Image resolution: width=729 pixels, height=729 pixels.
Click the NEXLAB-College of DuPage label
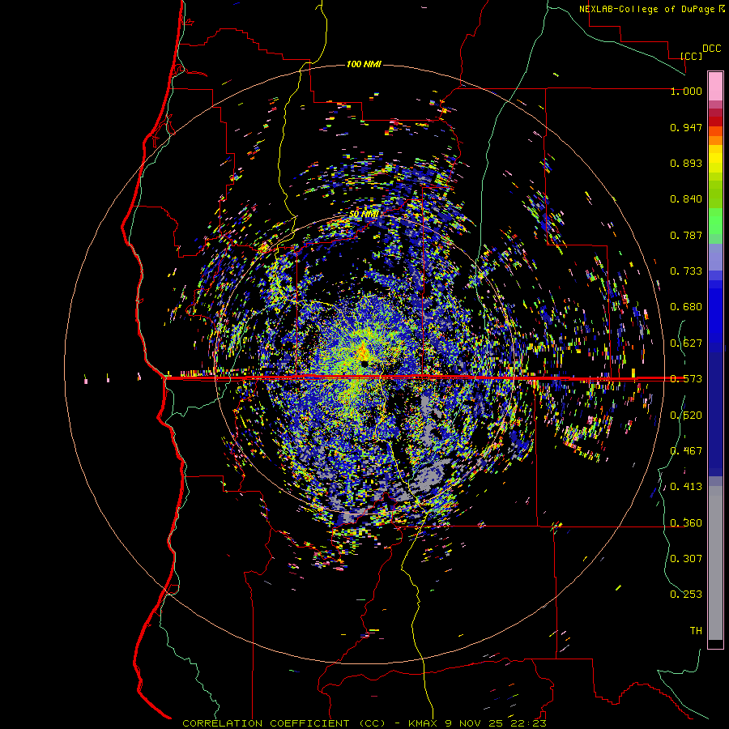coord(646,9)
